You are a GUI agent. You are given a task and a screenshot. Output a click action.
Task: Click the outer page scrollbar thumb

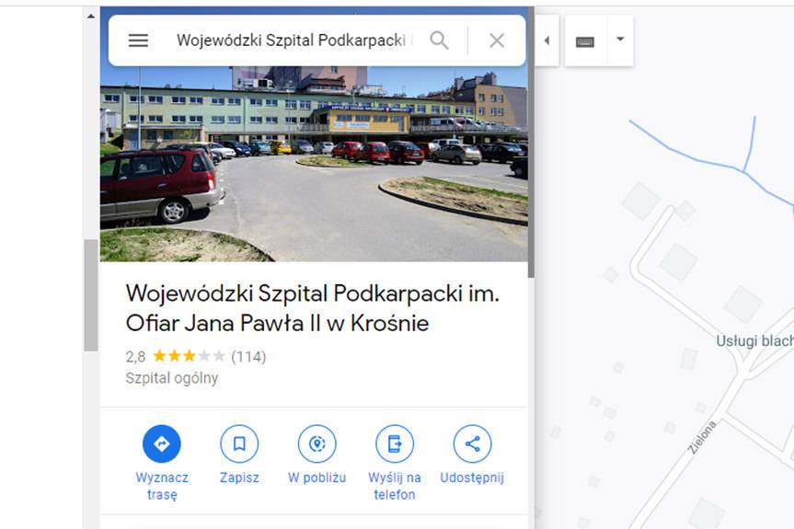91,295
